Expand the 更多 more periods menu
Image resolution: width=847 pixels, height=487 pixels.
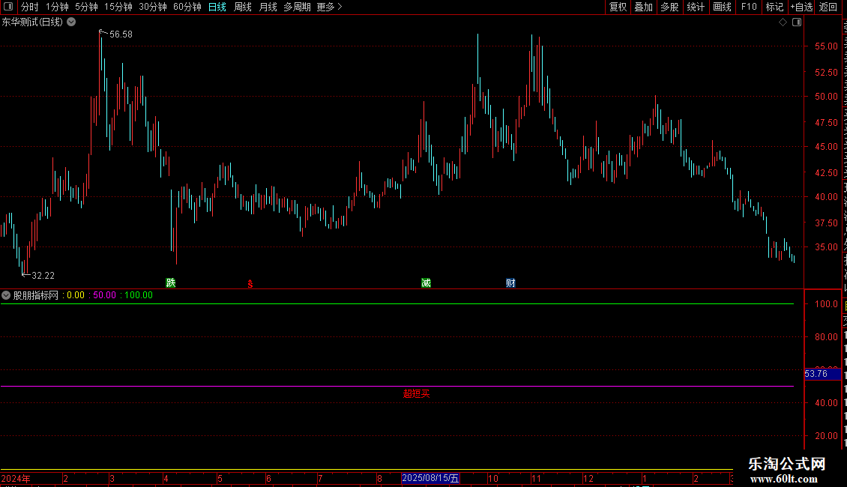[x=330, y=7]
